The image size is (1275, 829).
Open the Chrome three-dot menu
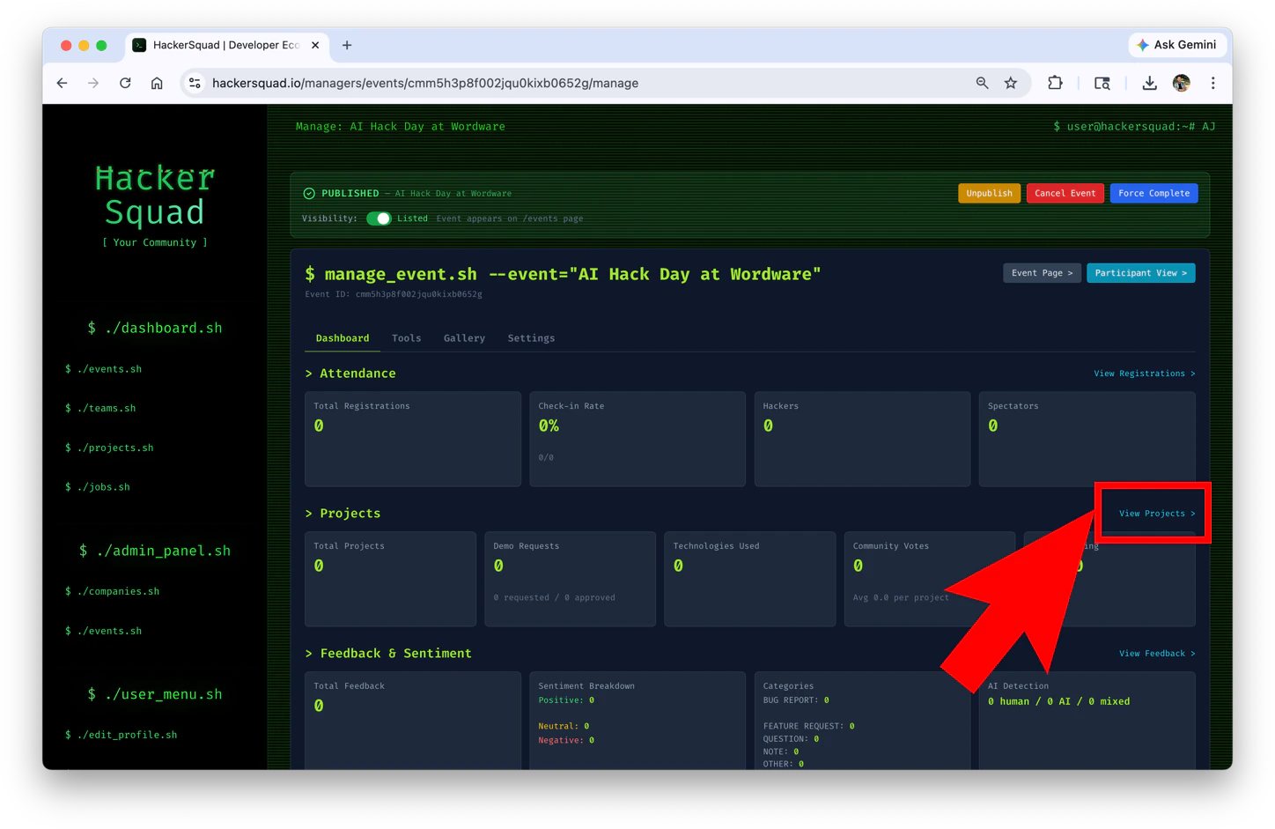point(1213,83)
